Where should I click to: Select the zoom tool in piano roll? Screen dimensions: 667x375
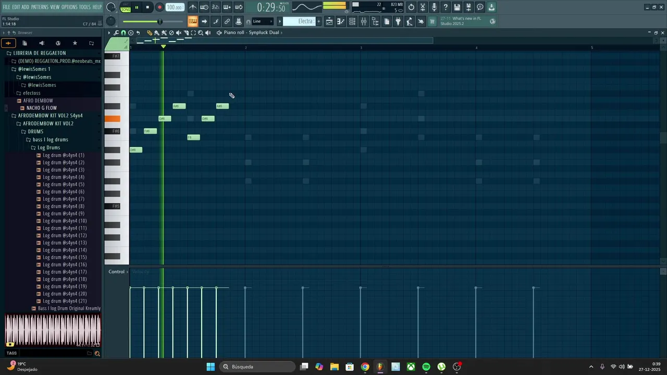201,33
